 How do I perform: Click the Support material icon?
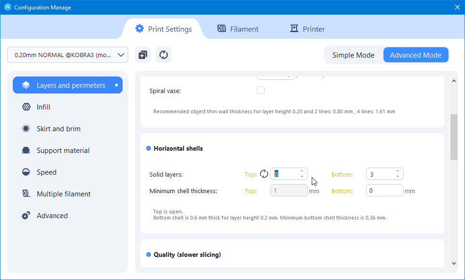click(26, 150)
